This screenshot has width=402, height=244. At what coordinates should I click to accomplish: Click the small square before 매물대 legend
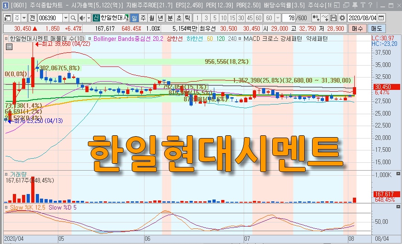pyautogui.click(x=6, y=39)
